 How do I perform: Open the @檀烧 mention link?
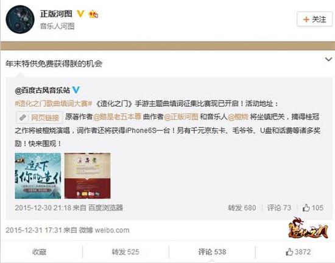[238, 117]
